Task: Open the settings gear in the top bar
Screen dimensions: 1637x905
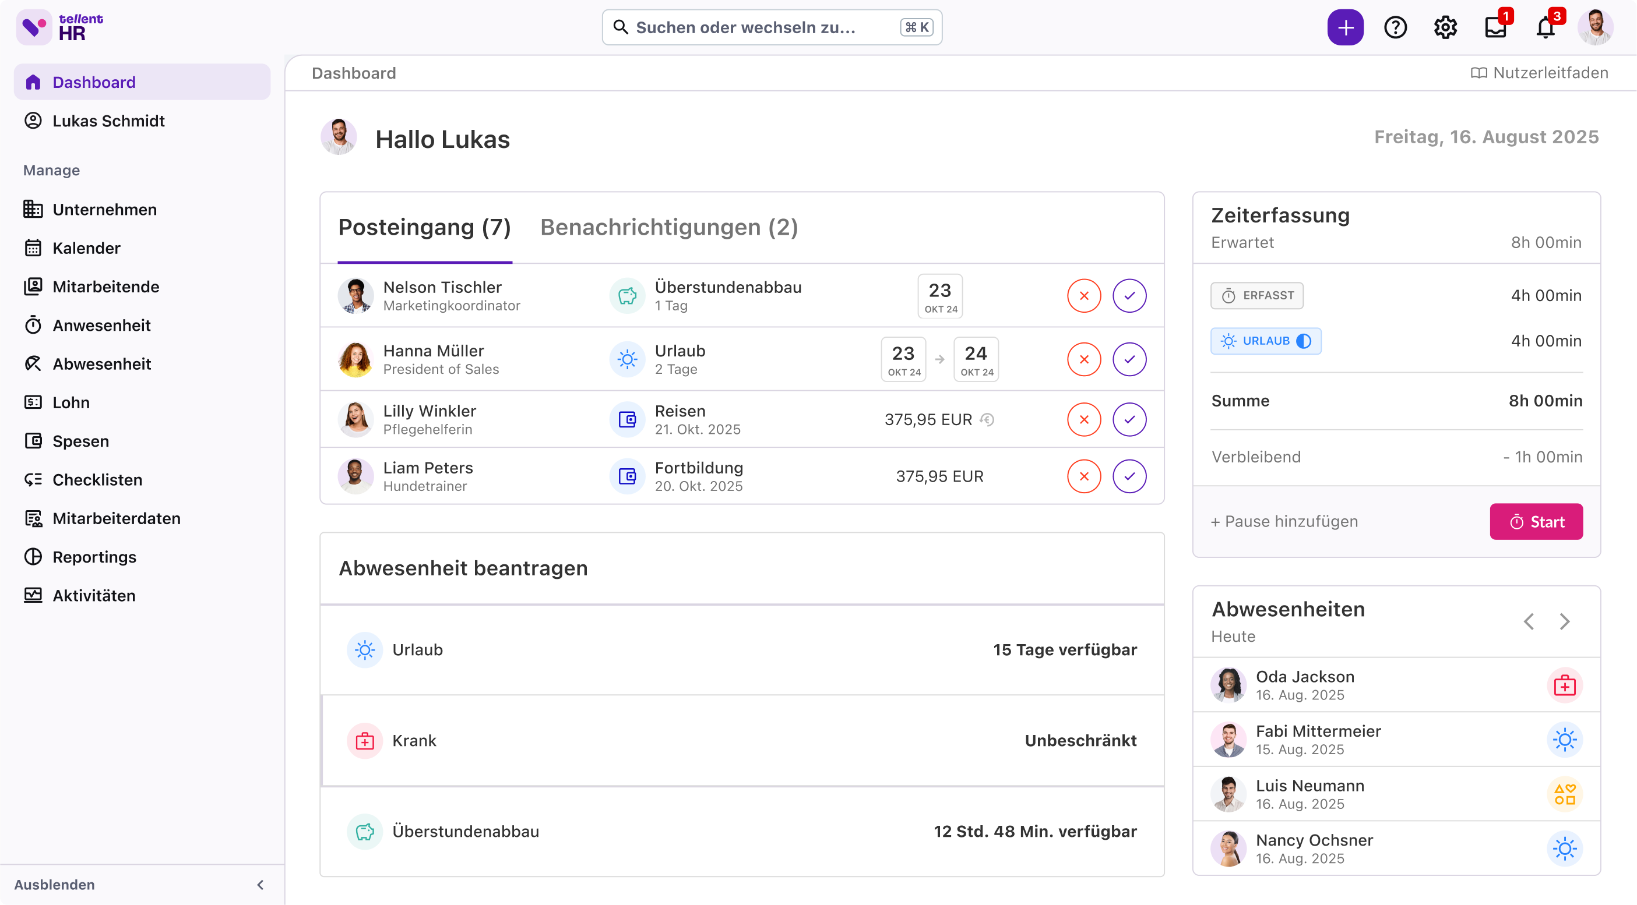Action: coord(1445,27)
